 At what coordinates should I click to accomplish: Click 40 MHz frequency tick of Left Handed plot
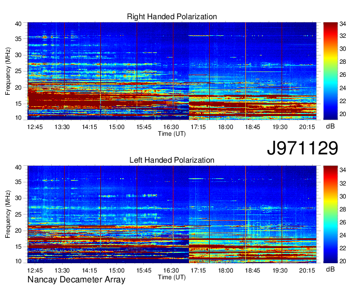[x=19, y=167]
